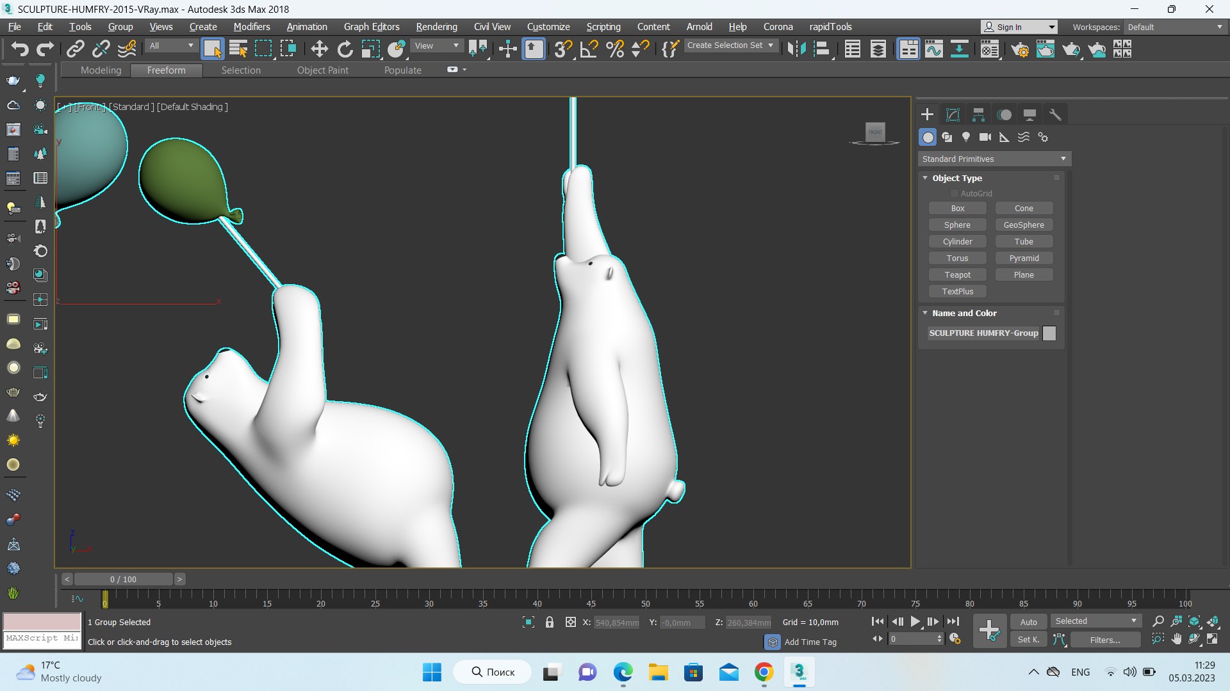Select the Space Warps category icon
Viewport: 1230px width, 691px height.
pos(1024,137)
